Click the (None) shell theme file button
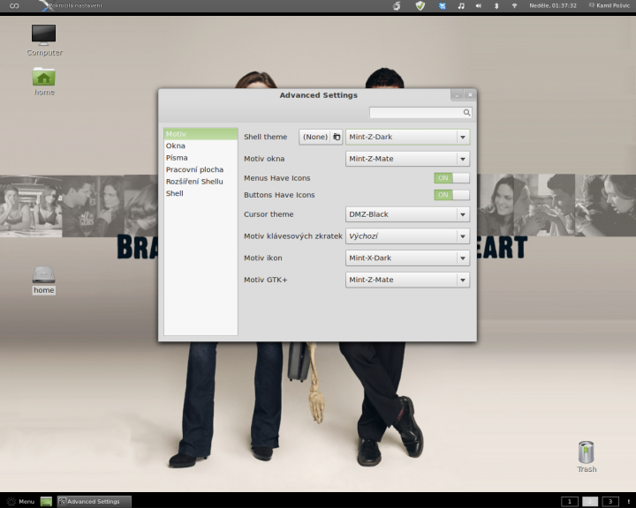Image resolution: width=636 pixels, height=508 pixels. point(321,137)
